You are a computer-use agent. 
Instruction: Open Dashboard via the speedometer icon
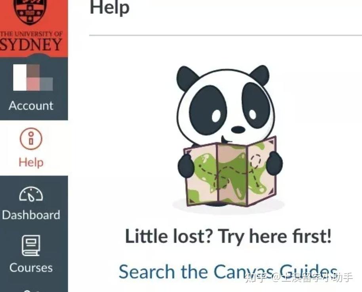pyautogui.click(x=31, y=194)
